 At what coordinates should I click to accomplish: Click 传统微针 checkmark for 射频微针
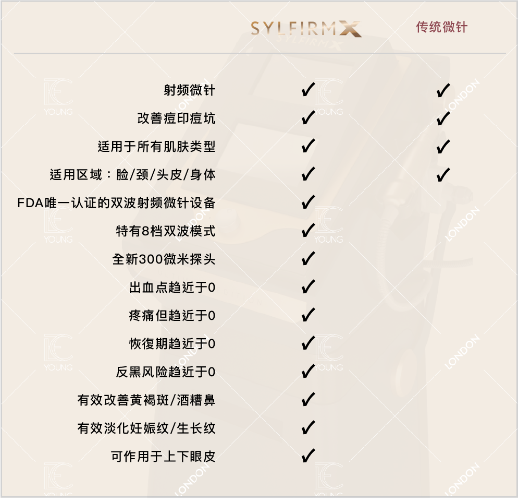(x=443, y=91)
